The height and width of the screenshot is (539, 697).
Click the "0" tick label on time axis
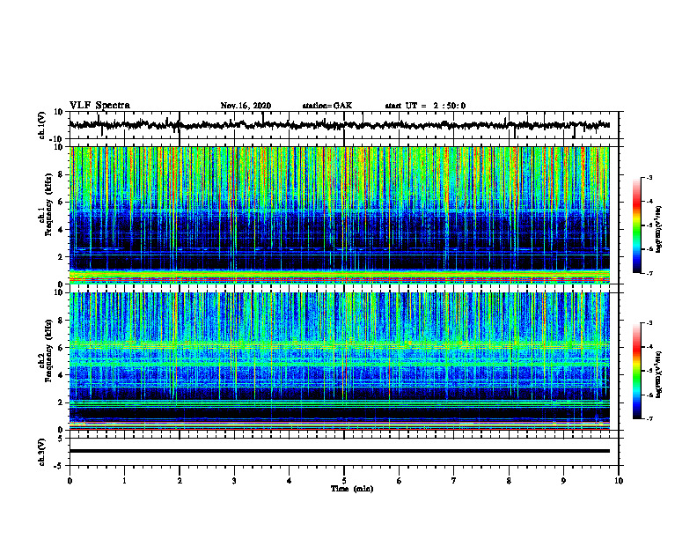coord(70,481)
